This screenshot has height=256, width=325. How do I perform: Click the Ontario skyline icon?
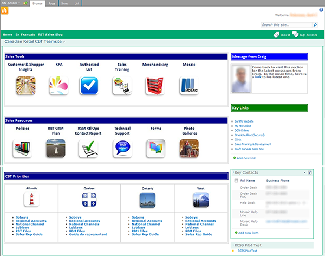[147, 200]
